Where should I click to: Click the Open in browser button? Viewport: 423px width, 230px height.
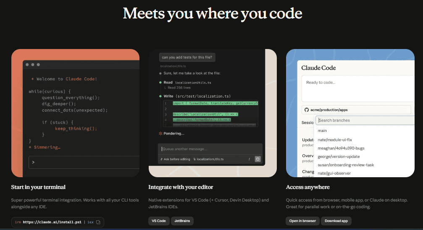(302, 221)
